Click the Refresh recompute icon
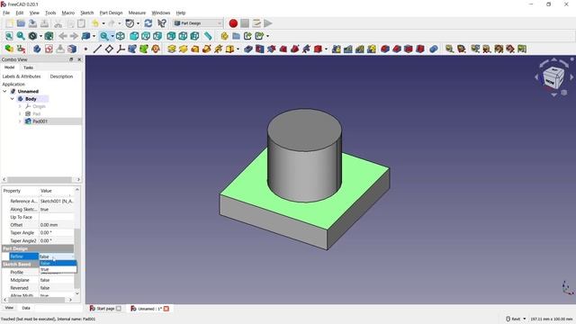The image size is (576, 324). click(148, 23)
